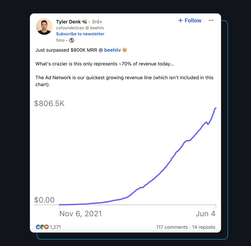The image size is (251, 246).
Task: Click the red love reaction icon
Action: (46, 227)
